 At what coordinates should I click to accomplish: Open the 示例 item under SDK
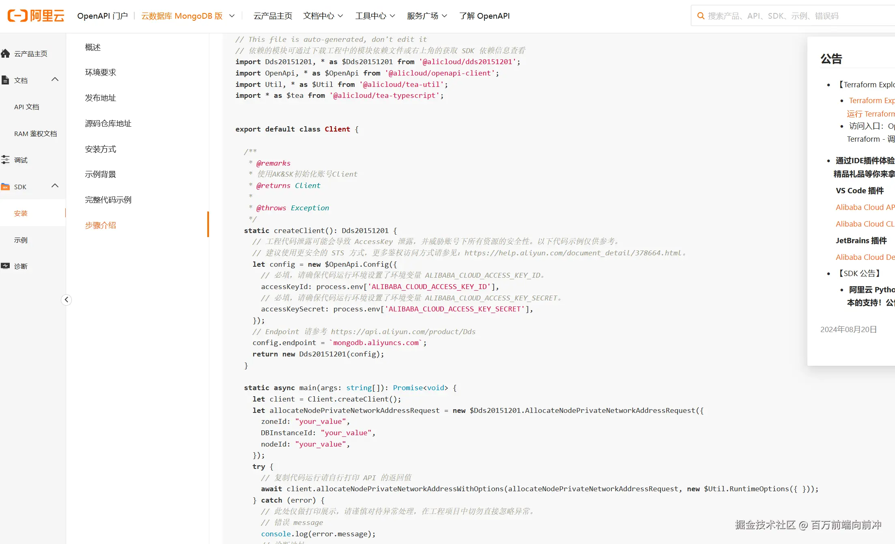coord(21,240)
